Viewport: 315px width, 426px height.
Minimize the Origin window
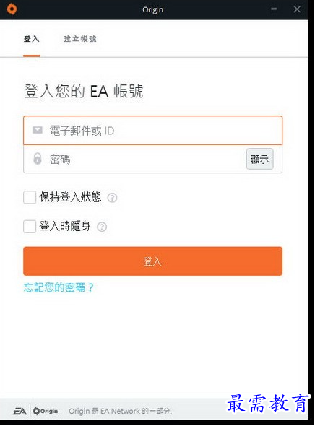[274, 9]
